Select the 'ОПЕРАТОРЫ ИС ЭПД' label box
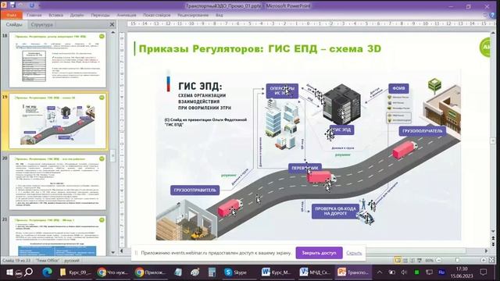Viewport: 500px width, 281px height. tap(282, 91)
